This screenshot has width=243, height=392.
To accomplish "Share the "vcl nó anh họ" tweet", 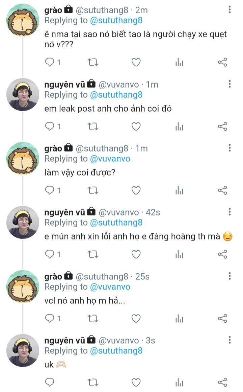I will [x=222, y=318].
